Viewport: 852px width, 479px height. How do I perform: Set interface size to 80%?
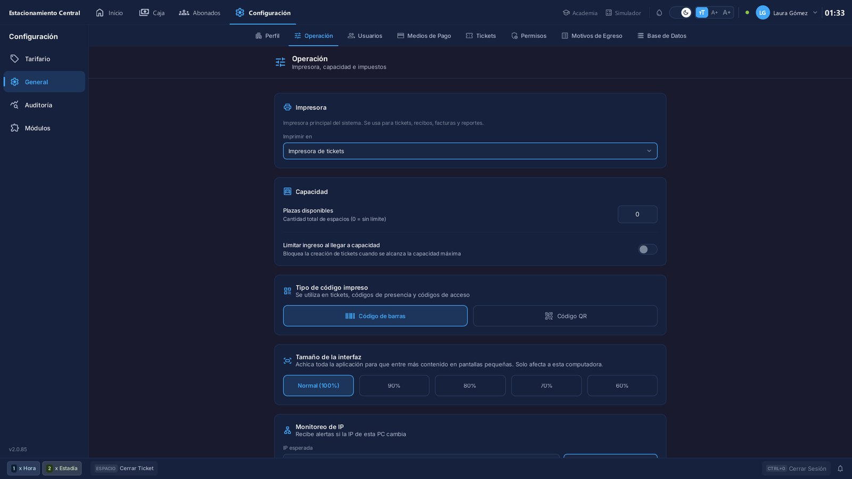coord(470,386)
